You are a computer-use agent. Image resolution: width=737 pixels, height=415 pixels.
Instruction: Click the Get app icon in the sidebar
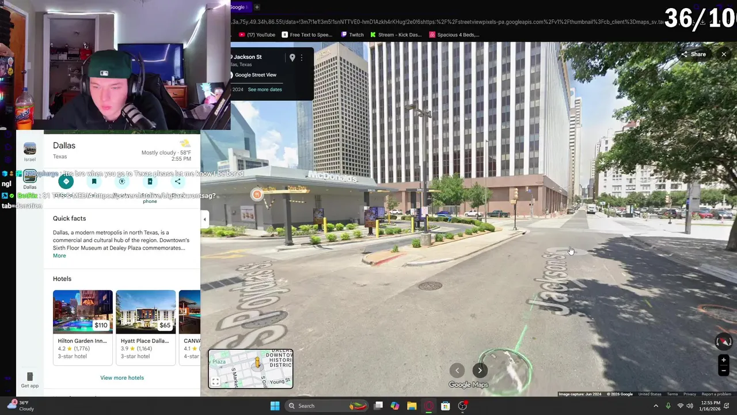tap(30, 380)
